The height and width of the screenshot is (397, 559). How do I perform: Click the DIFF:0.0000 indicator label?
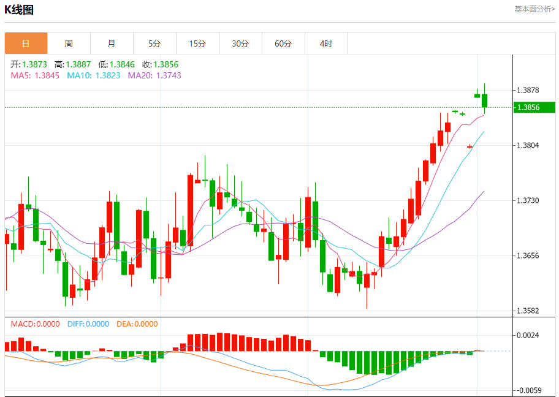coord(88,324)
